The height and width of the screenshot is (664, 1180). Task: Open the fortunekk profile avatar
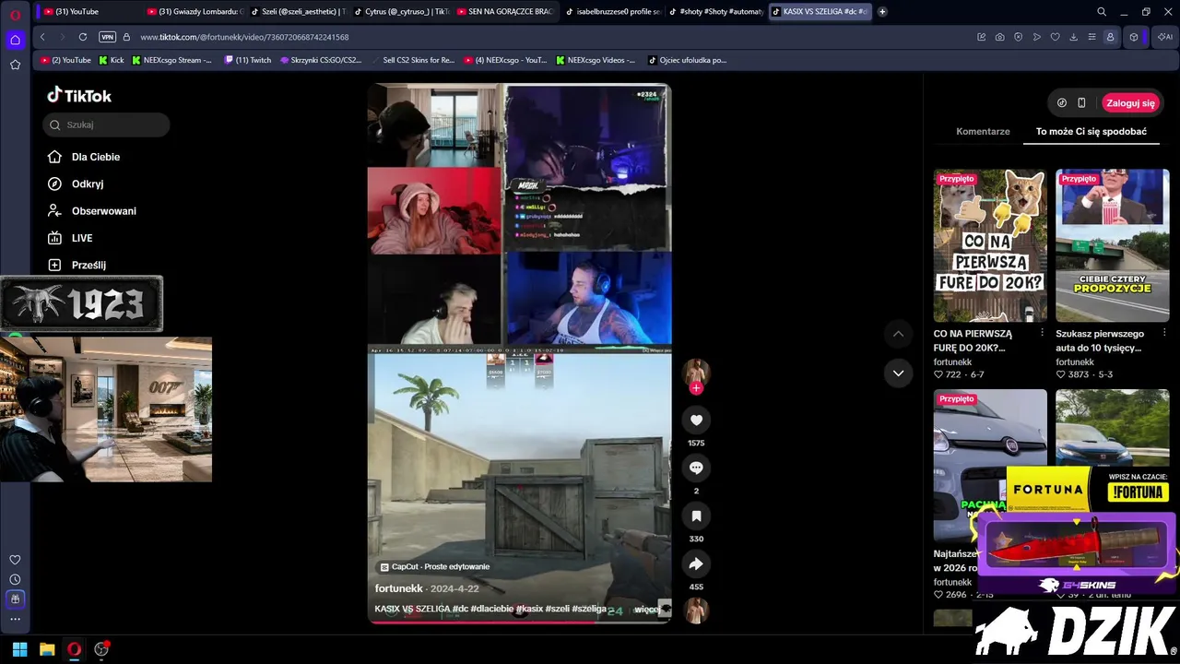(696, 372)
